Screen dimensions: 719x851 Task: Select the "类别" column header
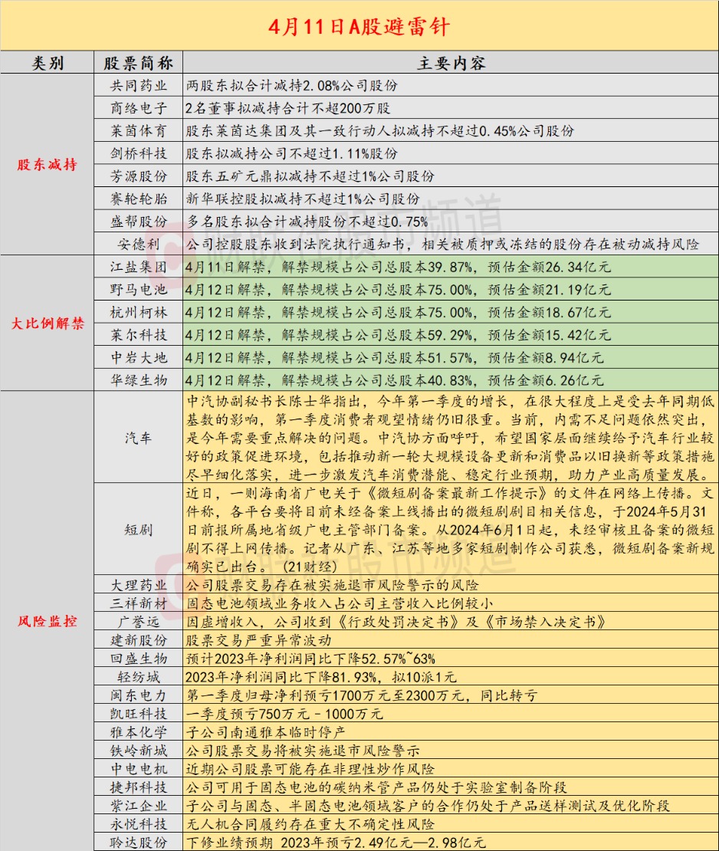48,63
